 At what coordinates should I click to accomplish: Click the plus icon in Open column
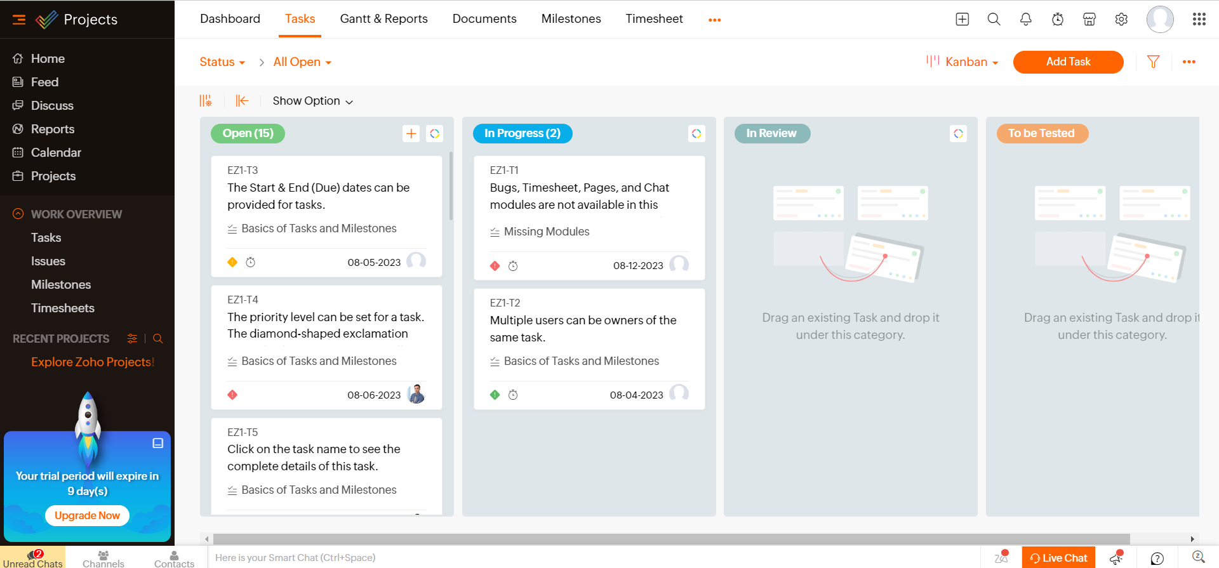(x=411, y=133)
